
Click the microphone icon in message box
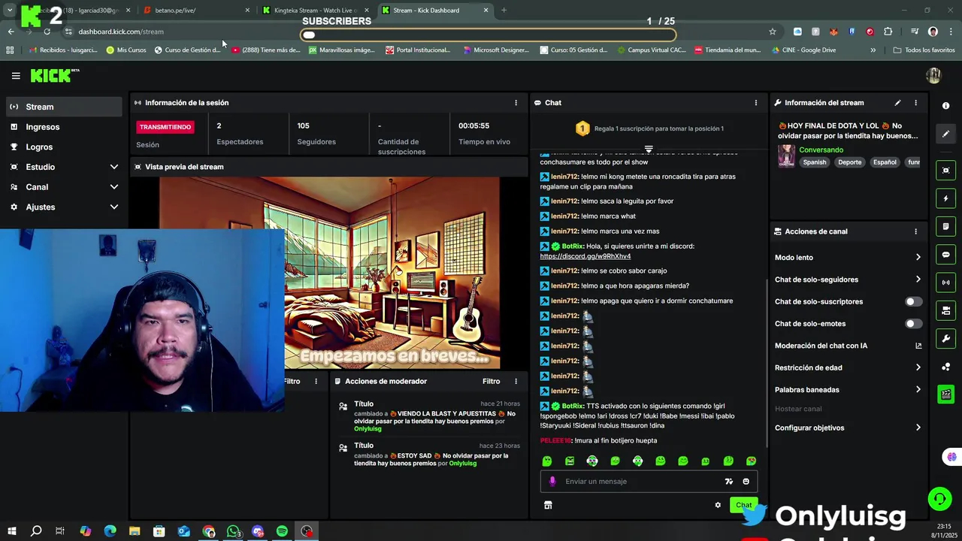(x=552, y=482)
